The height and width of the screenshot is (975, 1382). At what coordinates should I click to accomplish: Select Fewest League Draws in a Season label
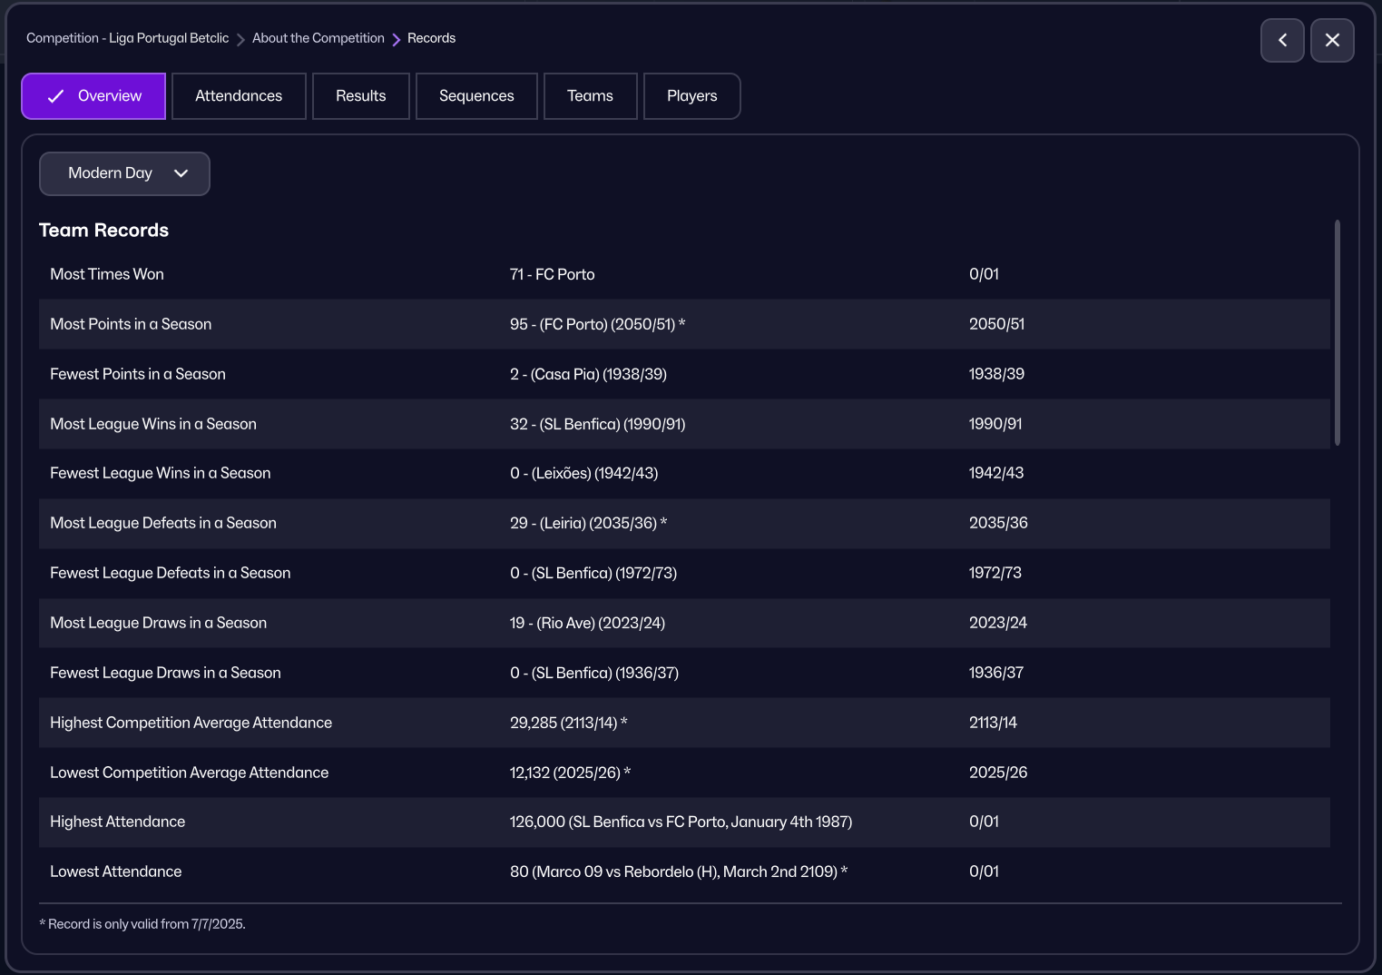(x=165, y=673)
